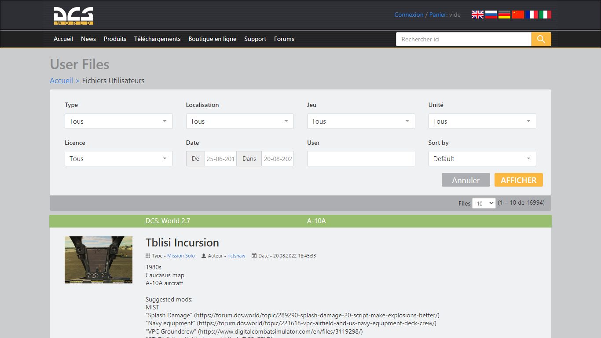Switch language to German flag

[x=504, y=15]
